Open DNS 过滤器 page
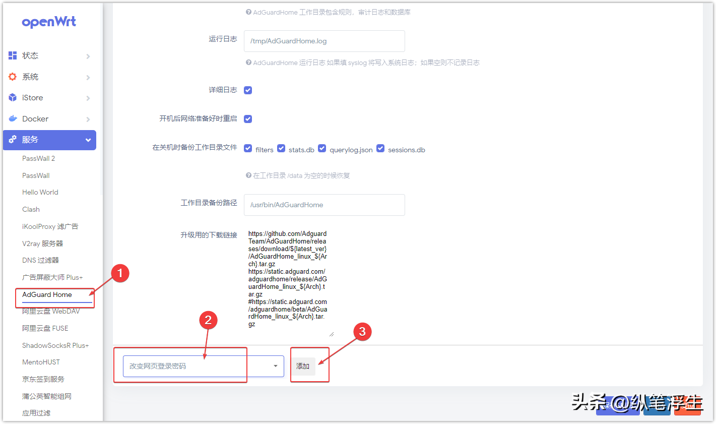The image size is (716, 424). tap(41, 260)
